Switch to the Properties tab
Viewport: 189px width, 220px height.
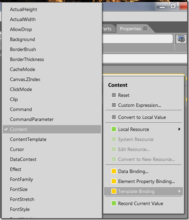pyautogui.click(x=131, y=29)
